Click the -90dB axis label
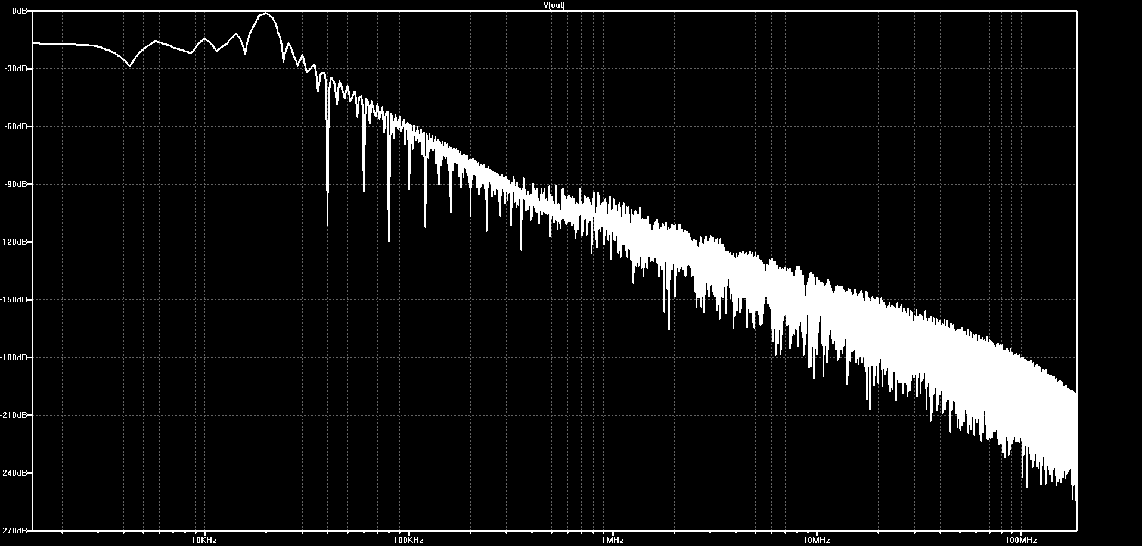The height and width of the screenshot is (546, 1142). click(16, 184)
